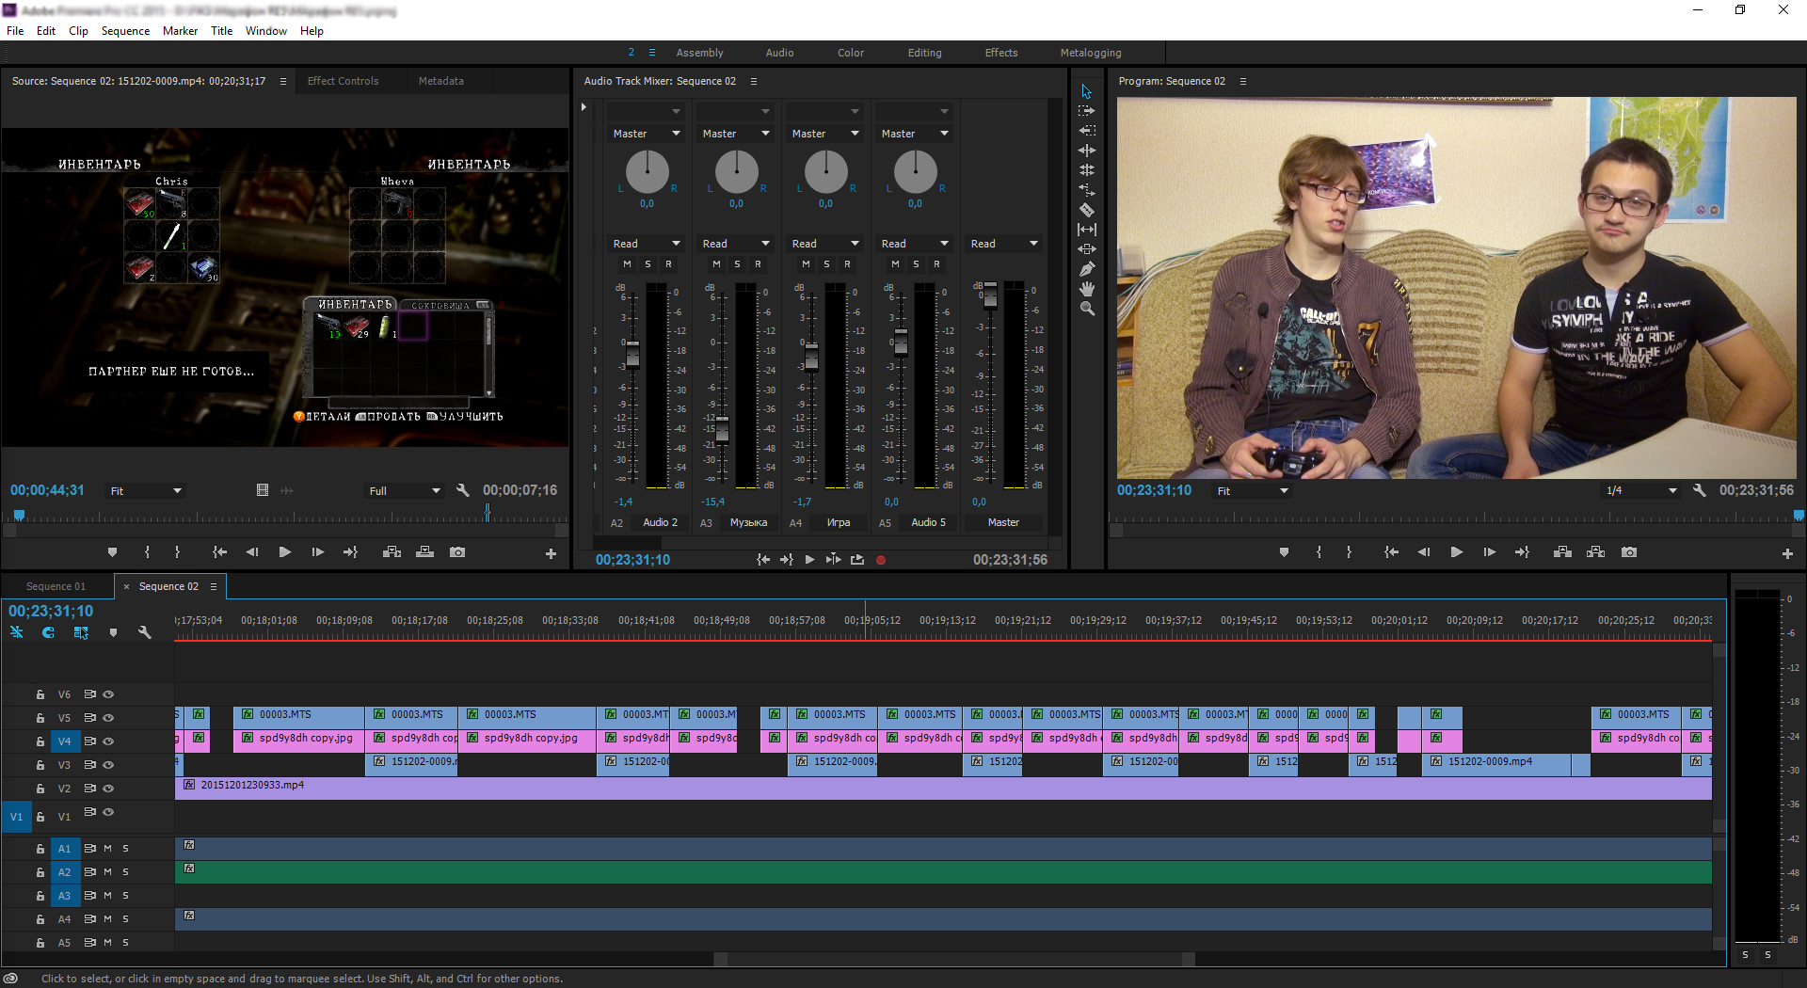Export frame from the Program Monitor camera icon
This screenshot has height=988, width=1807.
click(x=1629, y=552)
